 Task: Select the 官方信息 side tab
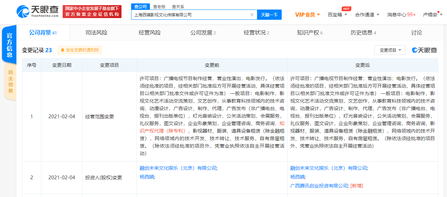tap(10, 45)
